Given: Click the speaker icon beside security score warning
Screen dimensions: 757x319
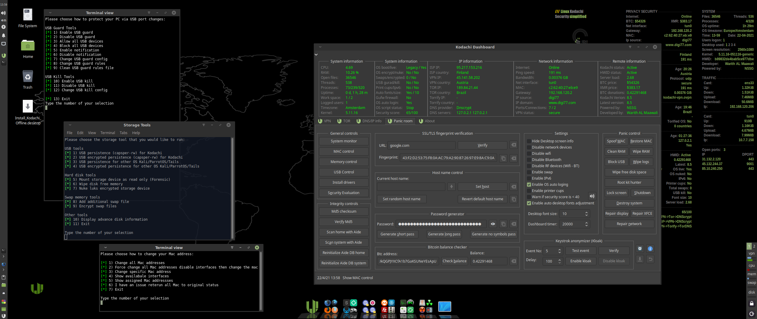Looking at the screenshot, I should tap(592, 196).
